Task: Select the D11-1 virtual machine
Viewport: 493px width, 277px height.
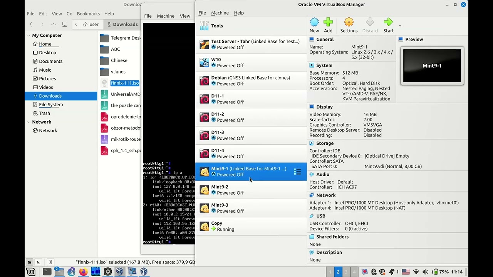Action: [x=251, y=99]
